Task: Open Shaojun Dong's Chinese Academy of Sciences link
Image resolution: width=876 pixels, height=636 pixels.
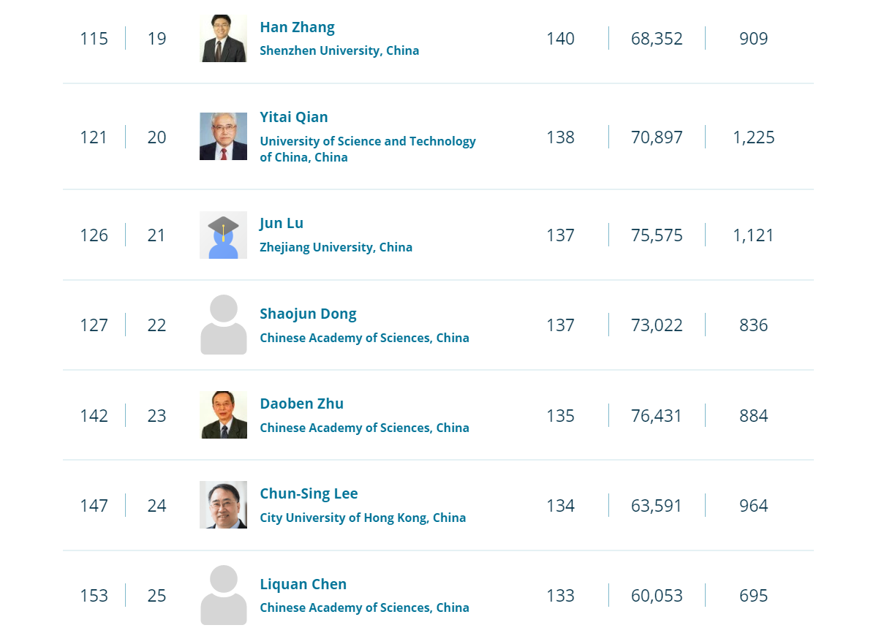Action: [364, 338]
